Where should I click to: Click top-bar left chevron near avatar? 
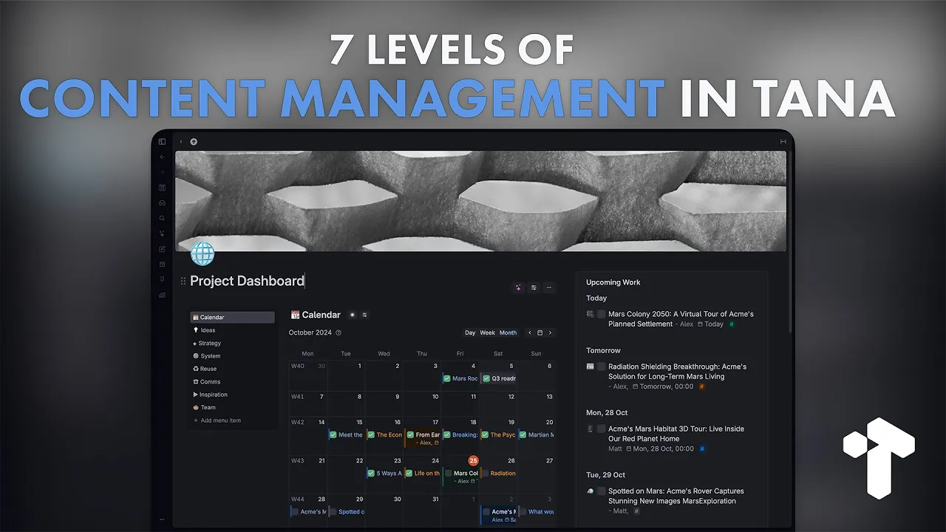click(181, 141)
